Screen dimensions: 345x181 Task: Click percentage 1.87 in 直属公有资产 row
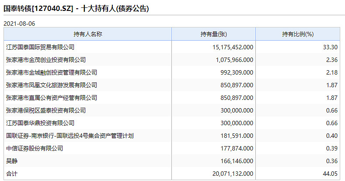coord(332,98)
